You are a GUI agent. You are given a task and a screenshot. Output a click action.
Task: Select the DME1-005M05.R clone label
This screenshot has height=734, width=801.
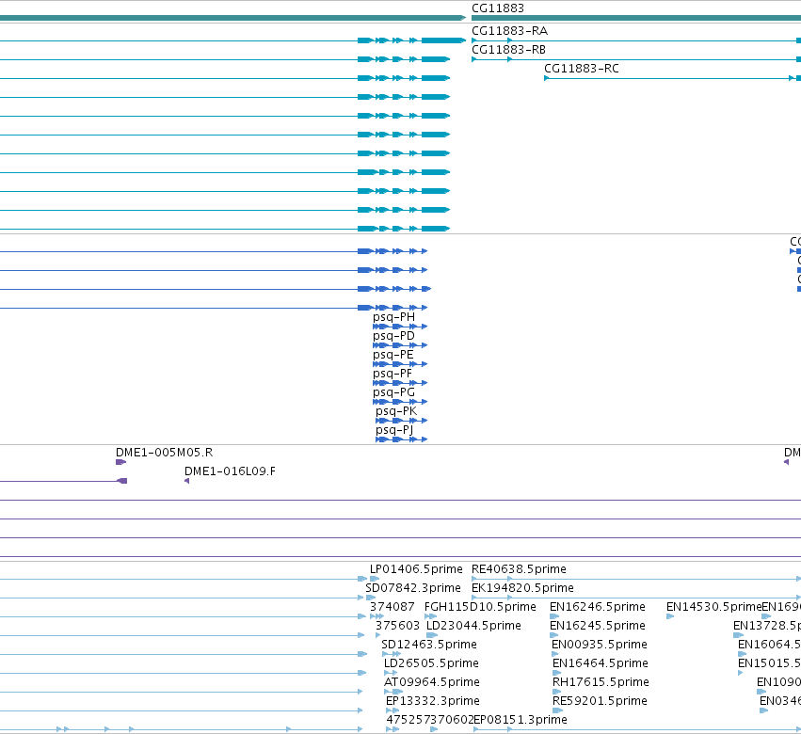(x=164, y=453)
